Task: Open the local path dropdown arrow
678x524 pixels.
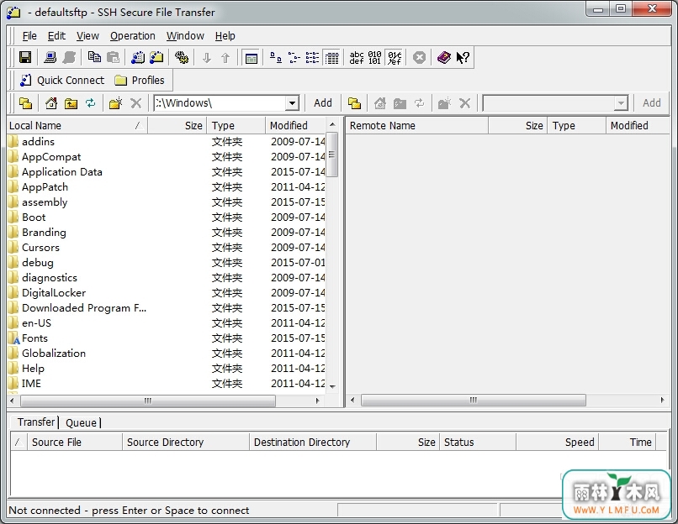Action: click(x=292, y=103)
